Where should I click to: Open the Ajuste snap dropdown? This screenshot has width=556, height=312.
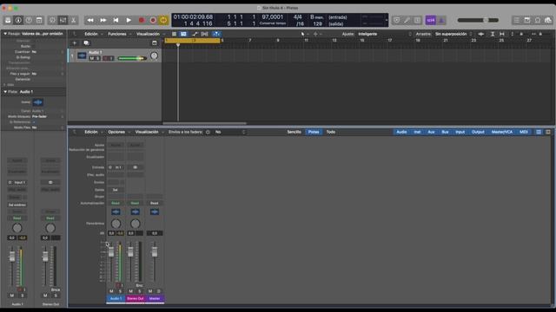(385, 34)
